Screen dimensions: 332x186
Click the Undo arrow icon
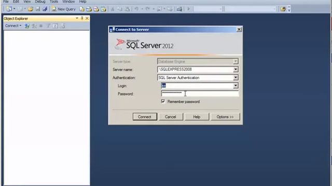136,9
